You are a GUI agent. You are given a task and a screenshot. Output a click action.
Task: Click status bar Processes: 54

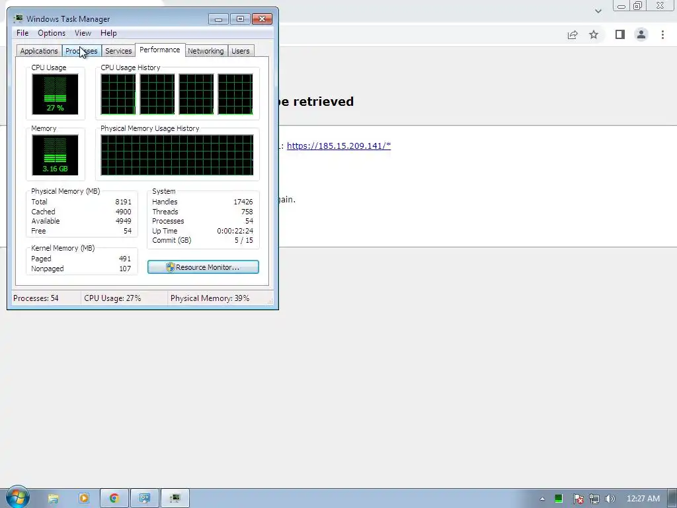(x=36, y=298)
